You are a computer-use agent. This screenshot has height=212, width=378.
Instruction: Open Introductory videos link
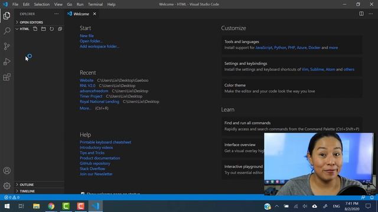click(x=96, y=148)
